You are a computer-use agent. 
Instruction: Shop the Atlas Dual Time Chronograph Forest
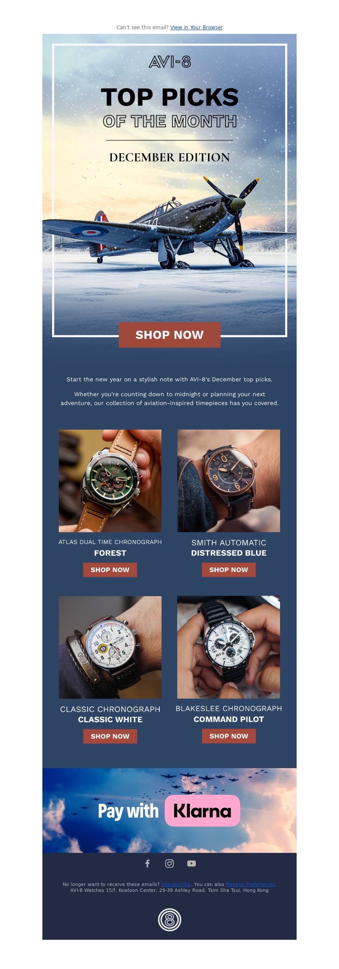110,570
